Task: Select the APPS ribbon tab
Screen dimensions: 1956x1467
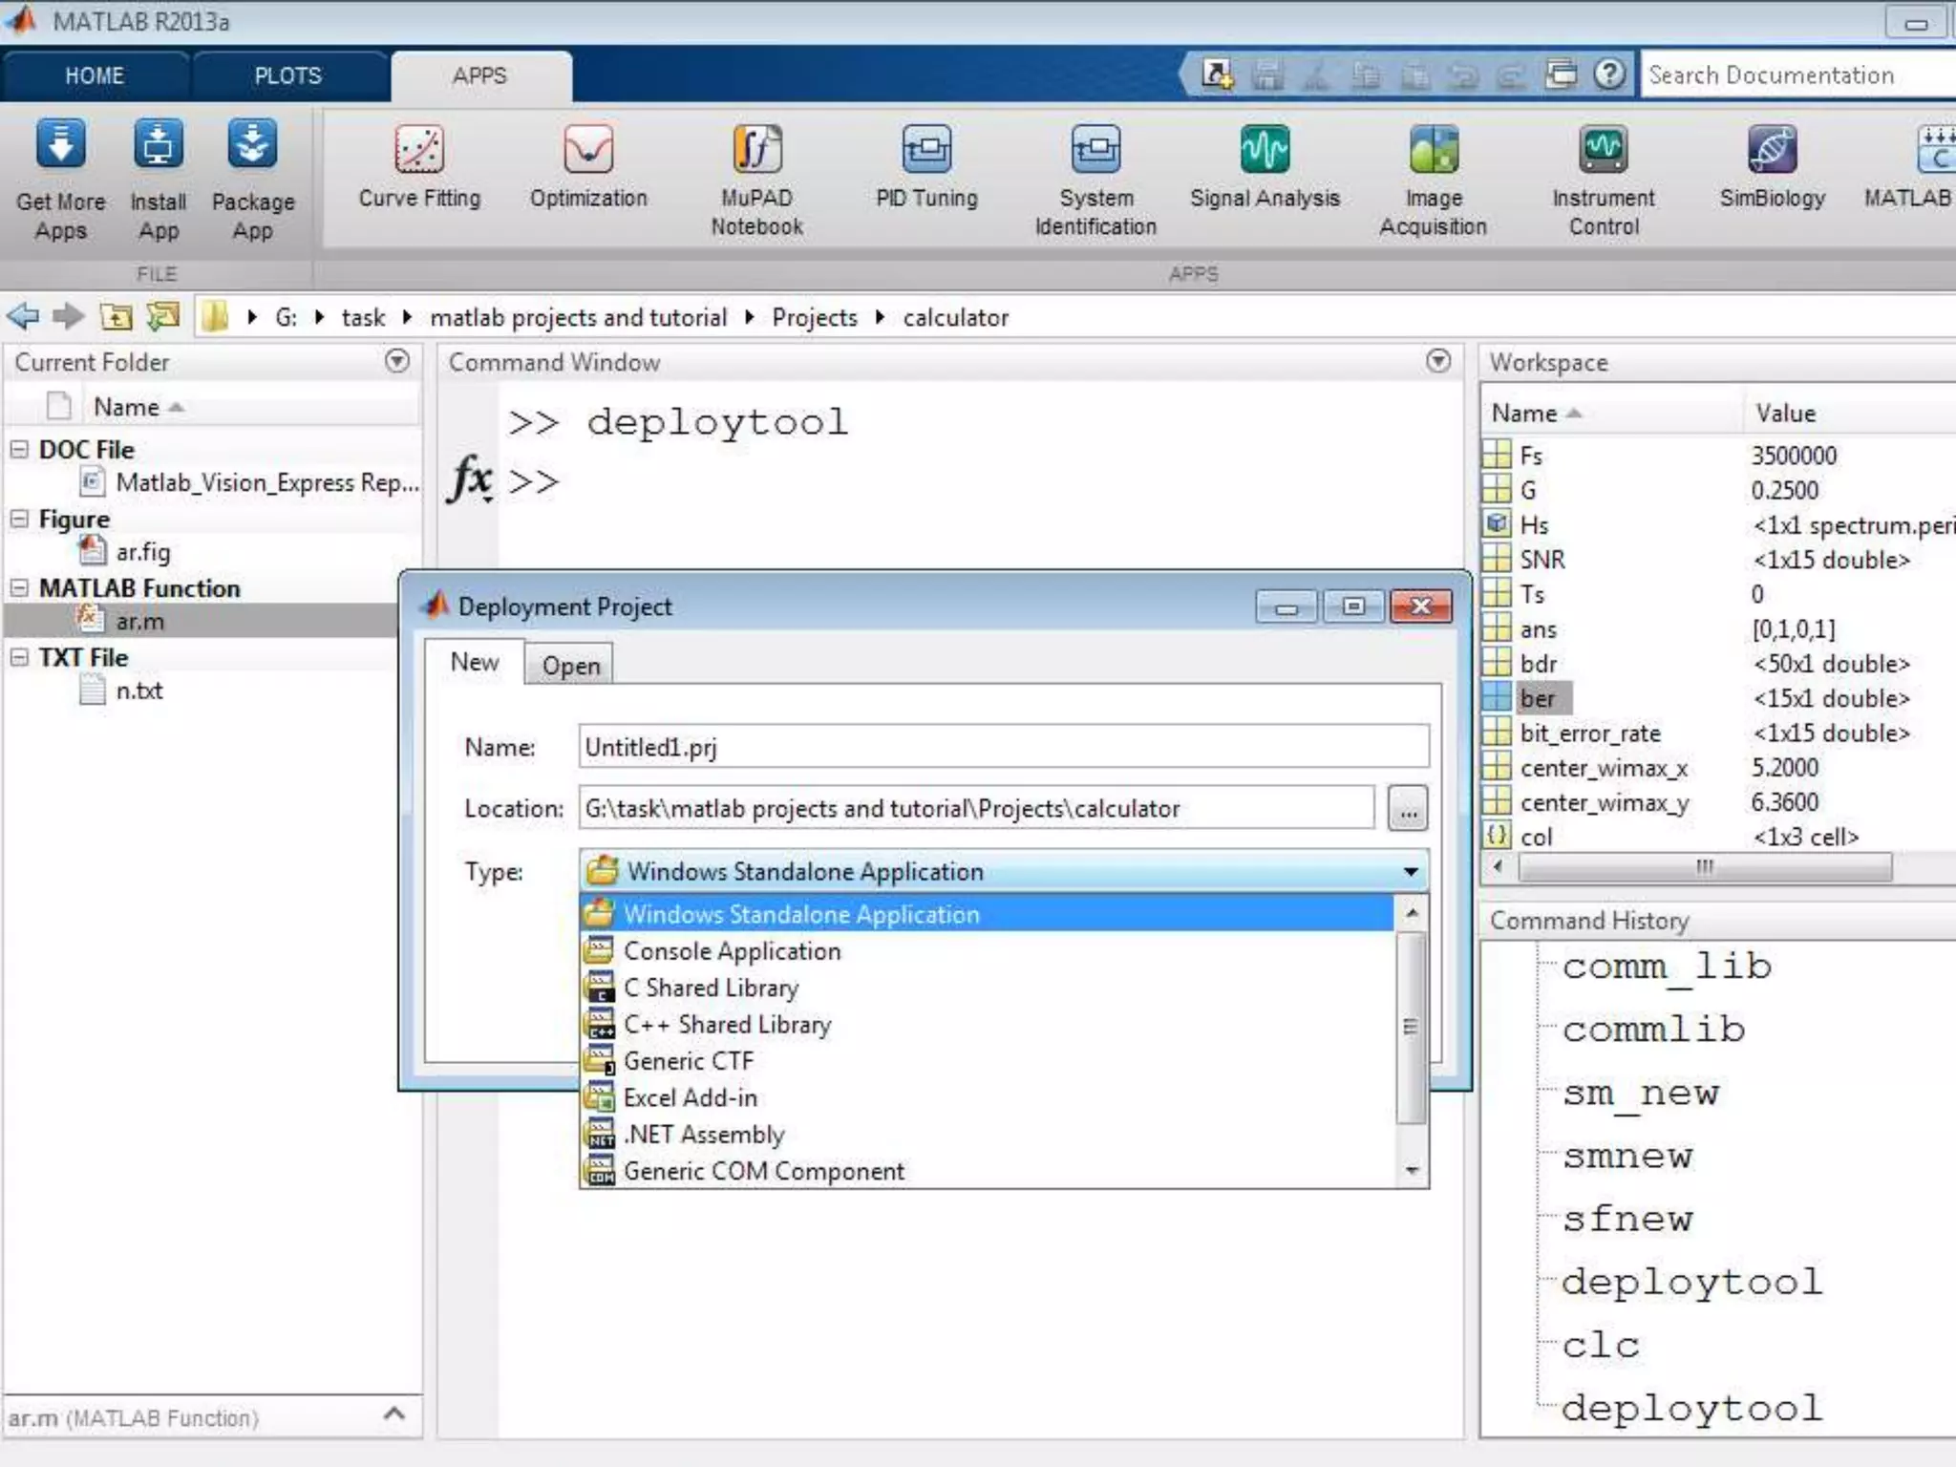Action: point(479,76)
